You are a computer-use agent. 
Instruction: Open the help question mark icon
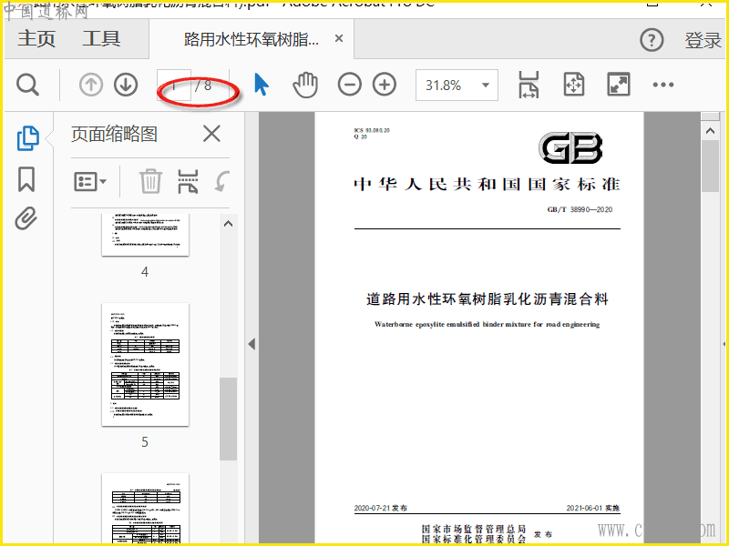pyautogui.click(x=652, y=40)
